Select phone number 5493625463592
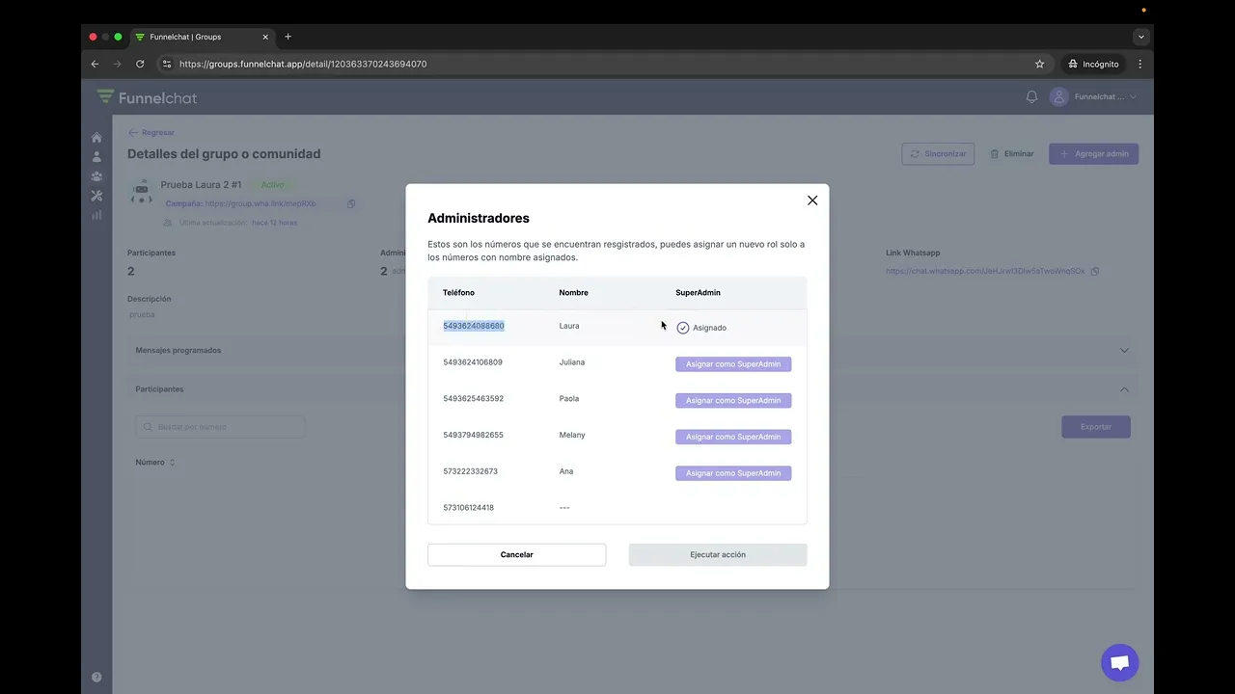Screen dimensions: 1235x694 pyautogui.click(x=474, y=399)
